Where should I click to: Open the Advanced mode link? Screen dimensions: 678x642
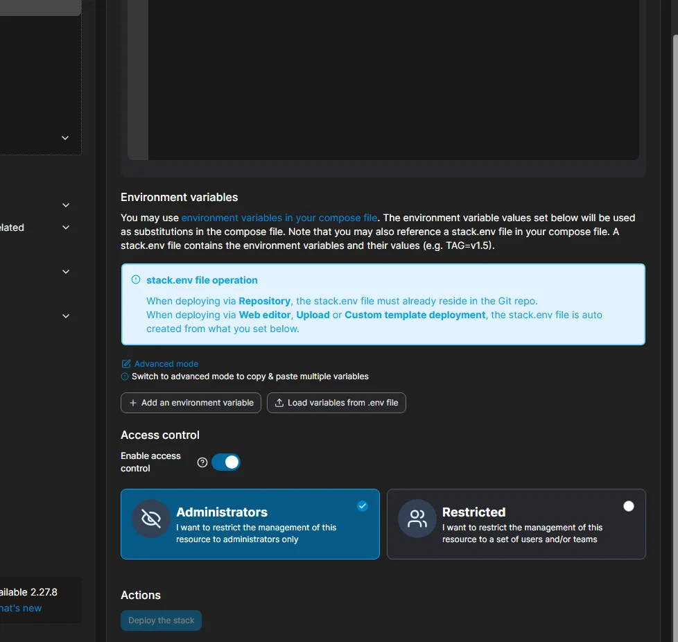[x=166, y=363]
